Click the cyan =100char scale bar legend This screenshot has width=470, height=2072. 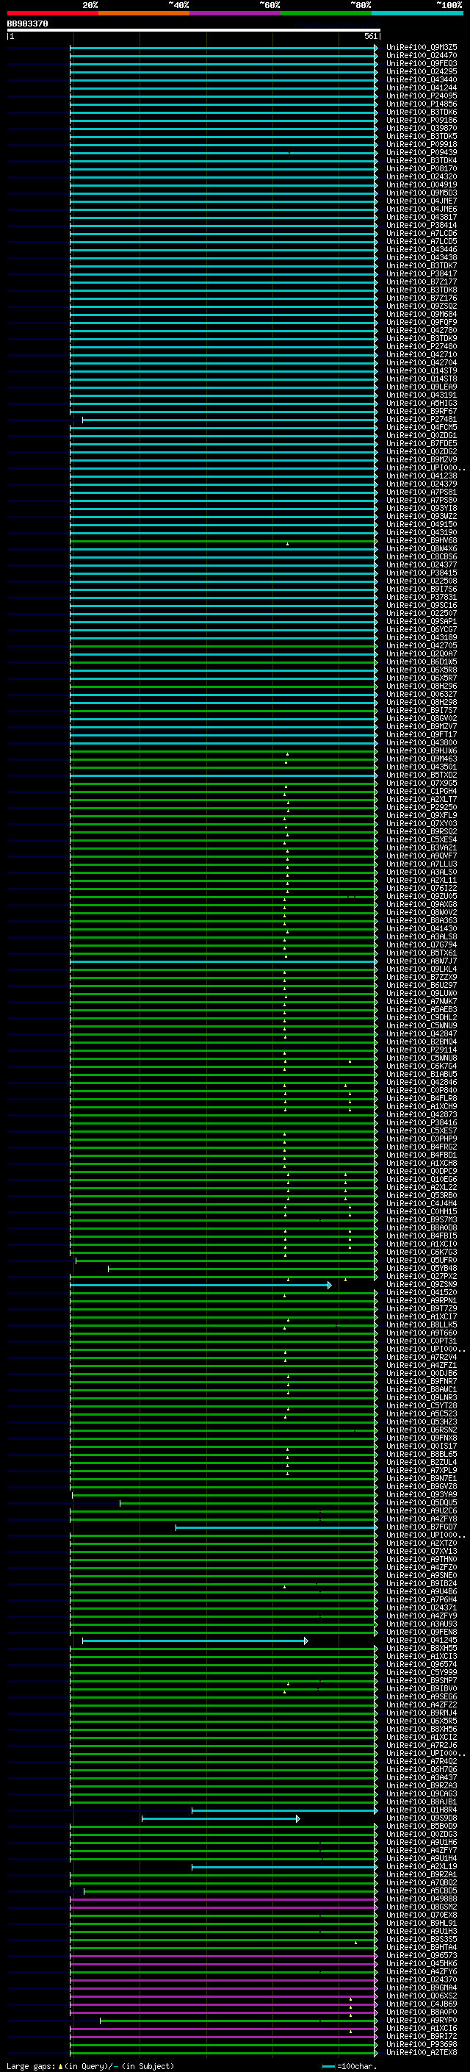pos(328,2066)
